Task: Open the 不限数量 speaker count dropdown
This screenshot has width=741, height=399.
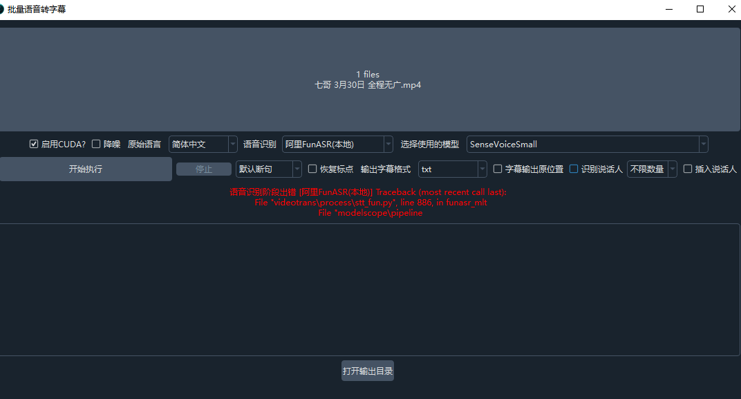Action: (651, 169)
